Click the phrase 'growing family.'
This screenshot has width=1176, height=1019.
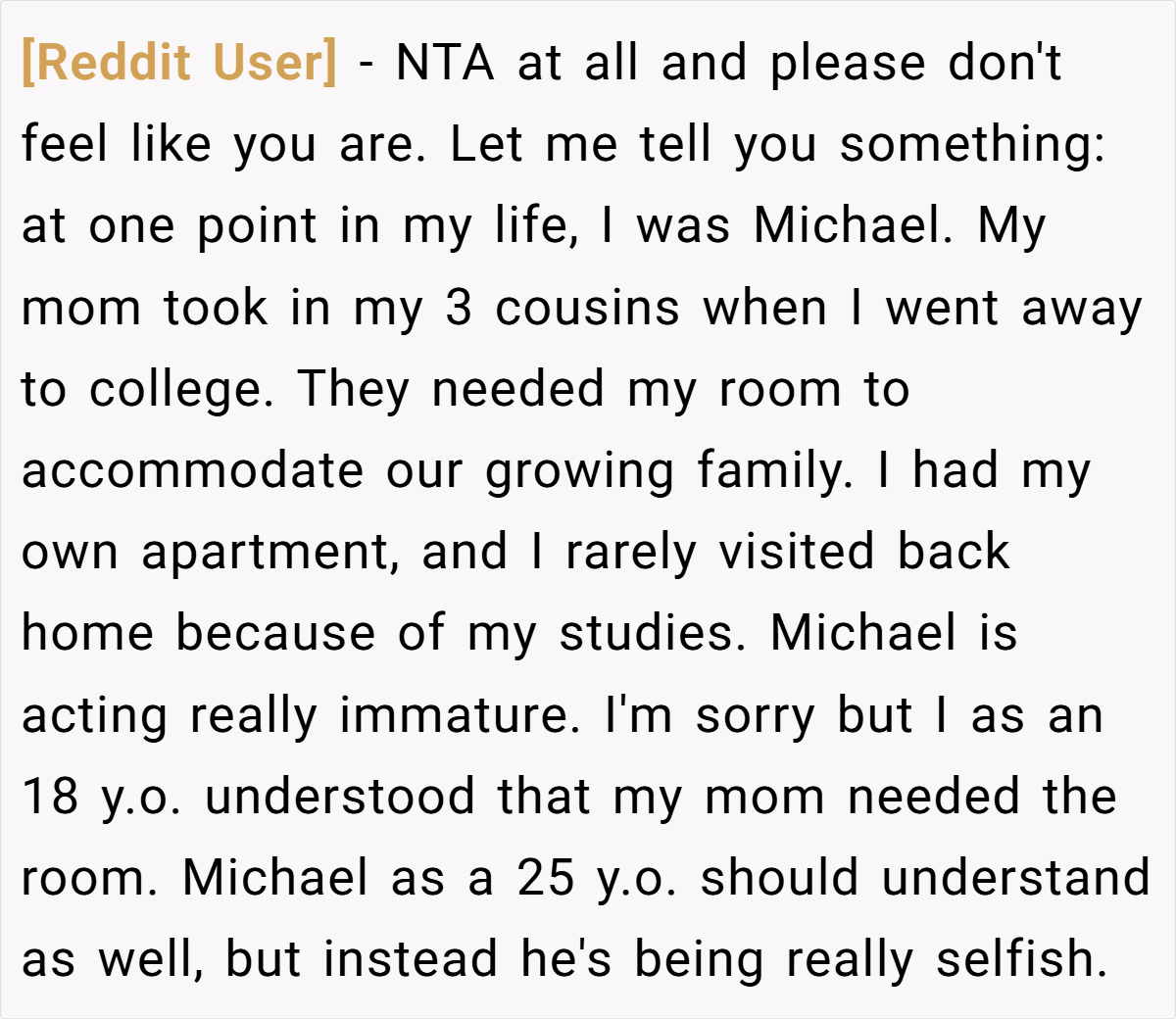click(668, 472)
